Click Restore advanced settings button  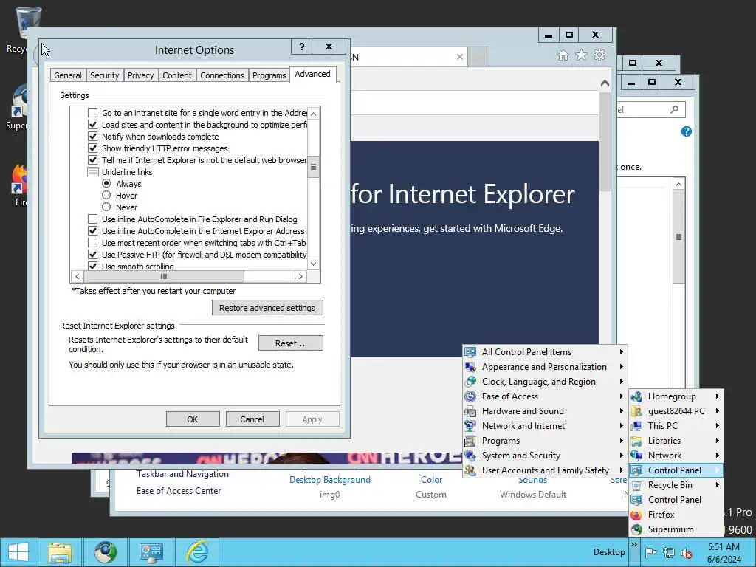click(267, 308)
